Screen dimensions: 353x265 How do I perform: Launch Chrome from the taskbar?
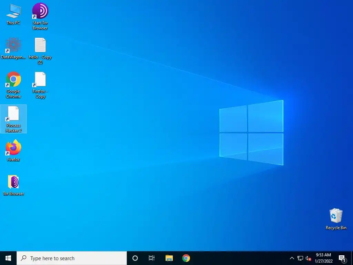pyautogui.click(x=186, y=258)
